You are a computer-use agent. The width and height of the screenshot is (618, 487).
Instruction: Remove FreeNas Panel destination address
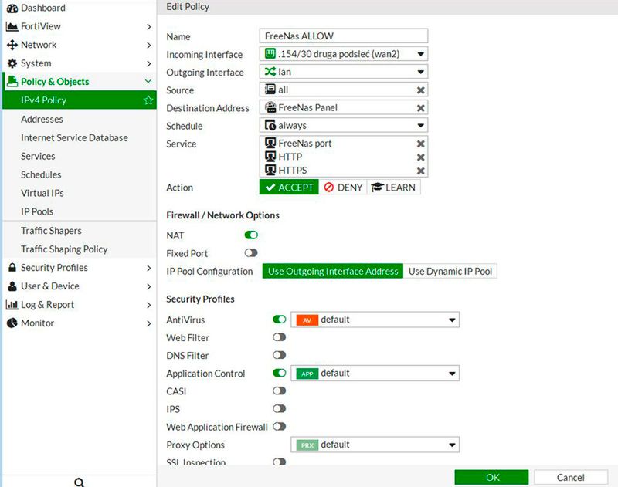click(x=420, y=108)
